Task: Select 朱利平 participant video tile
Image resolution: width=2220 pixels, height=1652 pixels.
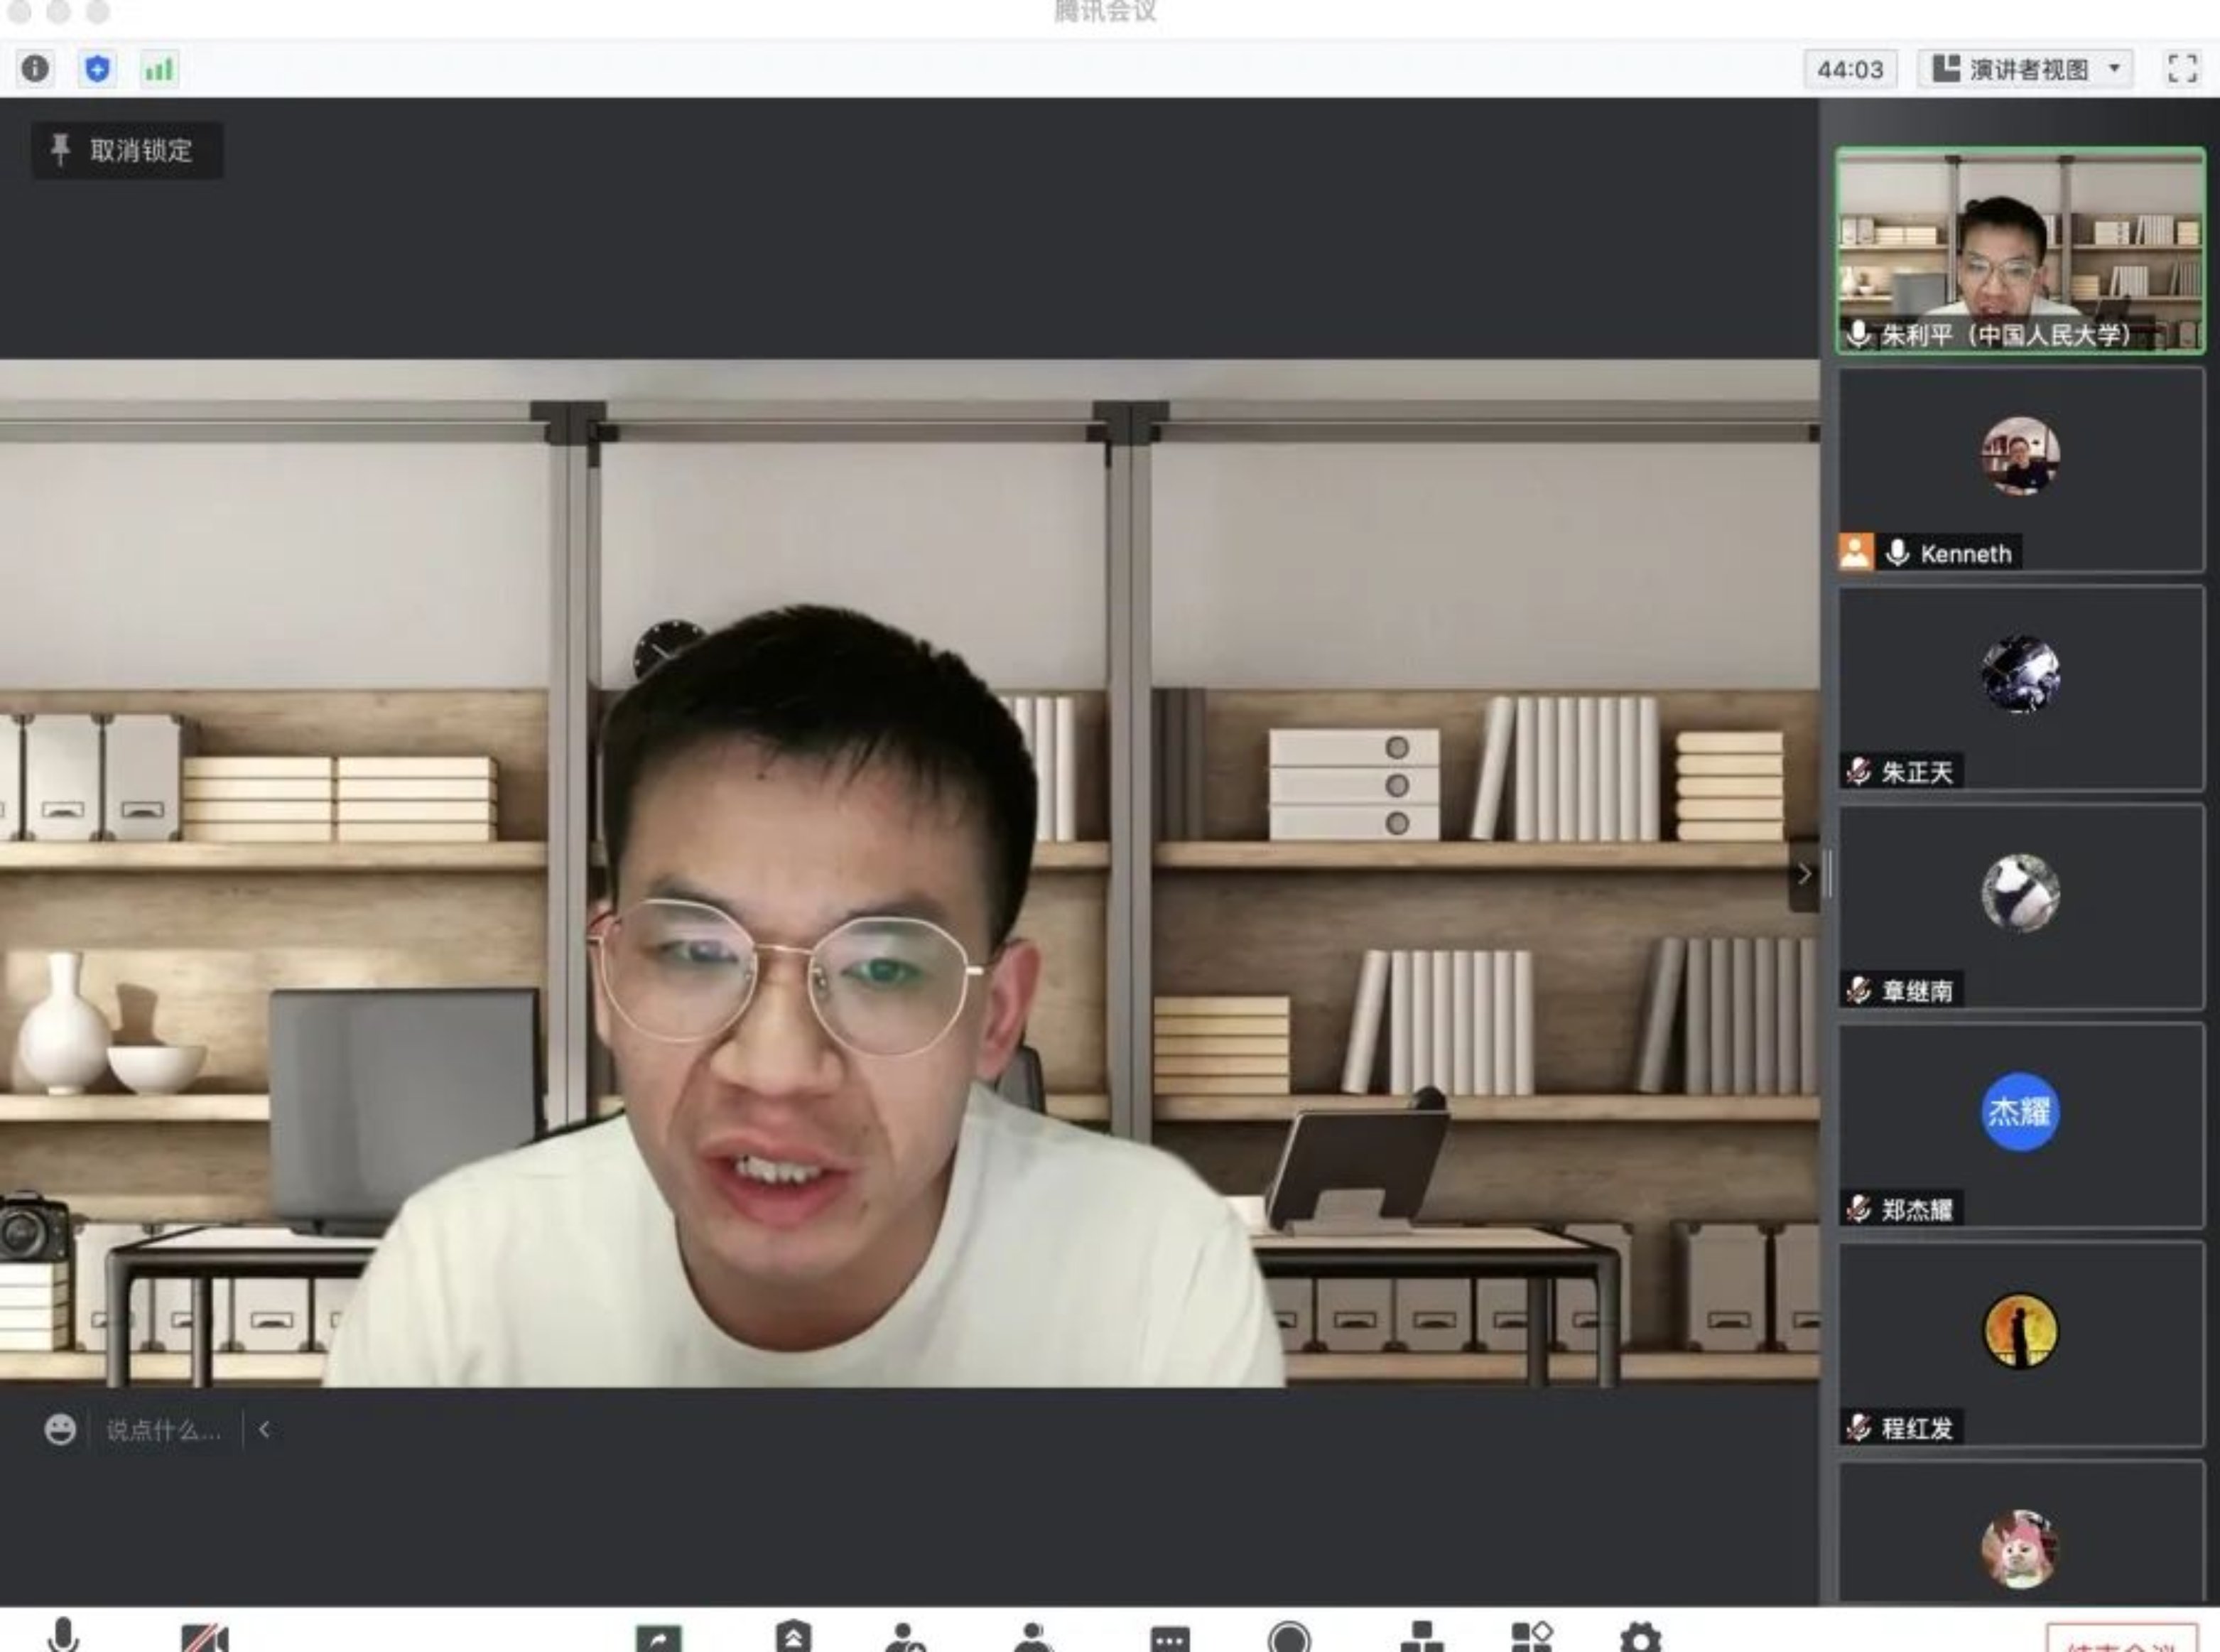Action: 2020,250
